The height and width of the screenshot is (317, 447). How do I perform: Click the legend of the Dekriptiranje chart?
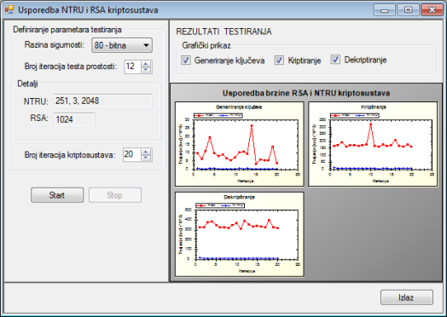pos(220,205)
